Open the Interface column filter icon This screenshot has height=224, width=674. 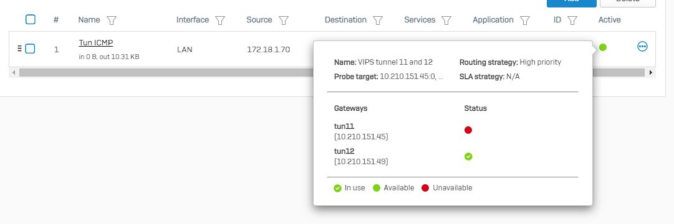point(220,20)
